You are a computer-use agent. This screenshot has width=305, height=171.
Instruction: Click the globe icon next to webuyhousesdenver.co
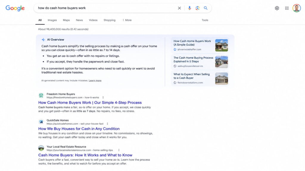pyautogui.click(x=175, y=66)
